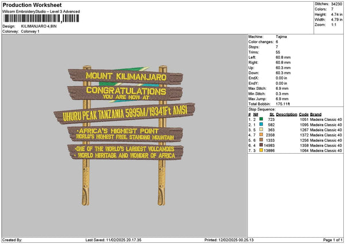The height and width of the screenshot is (244, 345).
Task: Click the Width value '4.79 in'
Action: tap(336, 20)
